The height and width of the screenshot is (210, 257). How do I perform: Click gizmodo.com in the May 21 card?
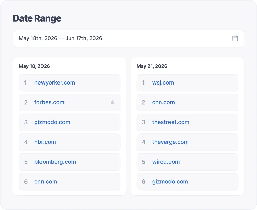click(x=170, y=181)
